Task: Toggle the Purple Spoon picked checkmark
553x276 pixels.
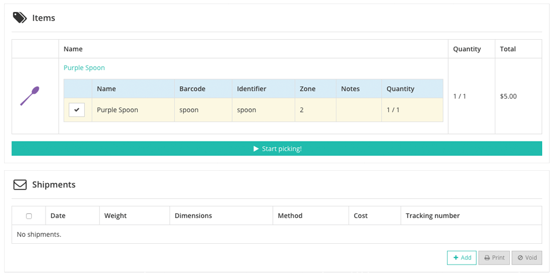Action: pos(77,110)
